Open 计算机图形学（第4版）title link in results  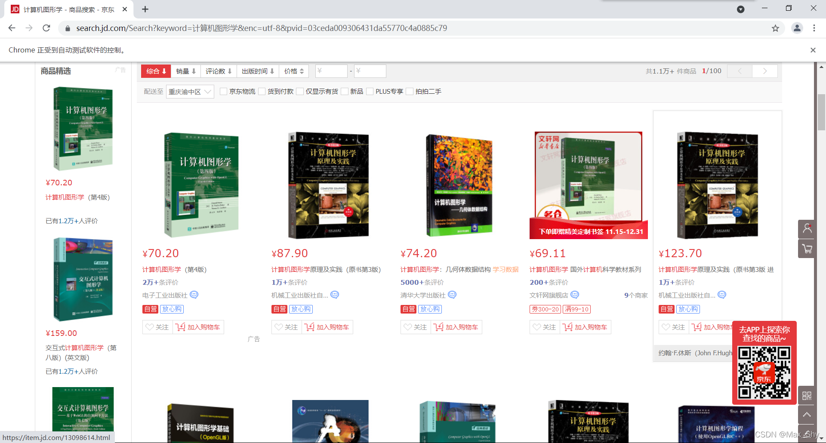[175, 269]
